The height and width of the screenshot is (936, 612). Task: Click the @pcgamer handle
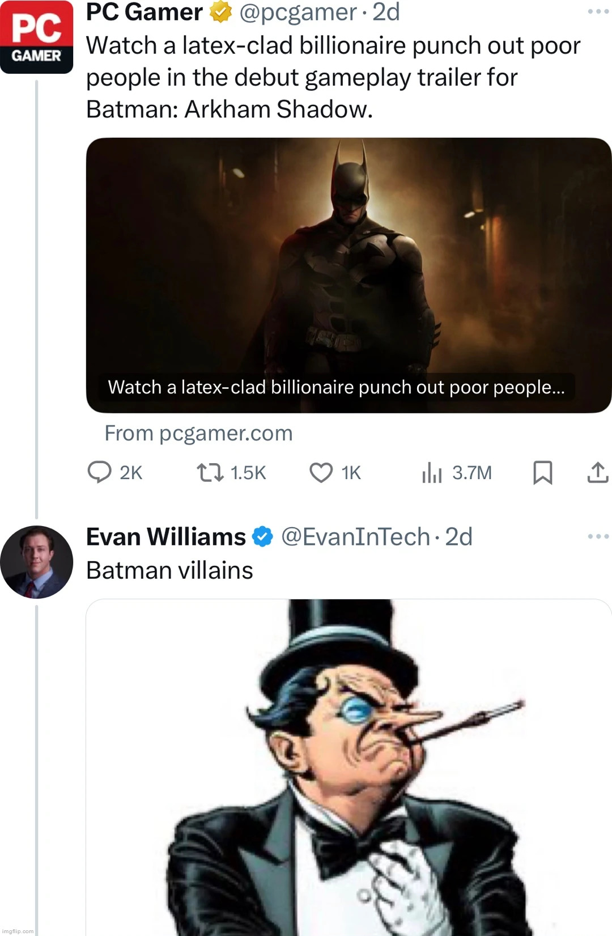click(298, 12)
